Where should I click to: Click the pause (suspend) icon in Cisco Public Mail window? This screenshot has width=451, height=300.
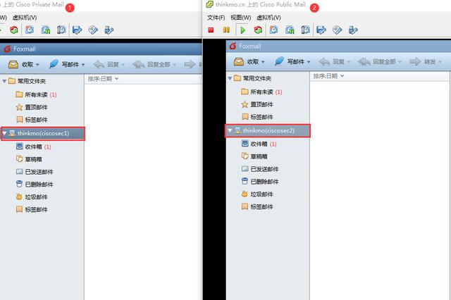tap(226, 30)
